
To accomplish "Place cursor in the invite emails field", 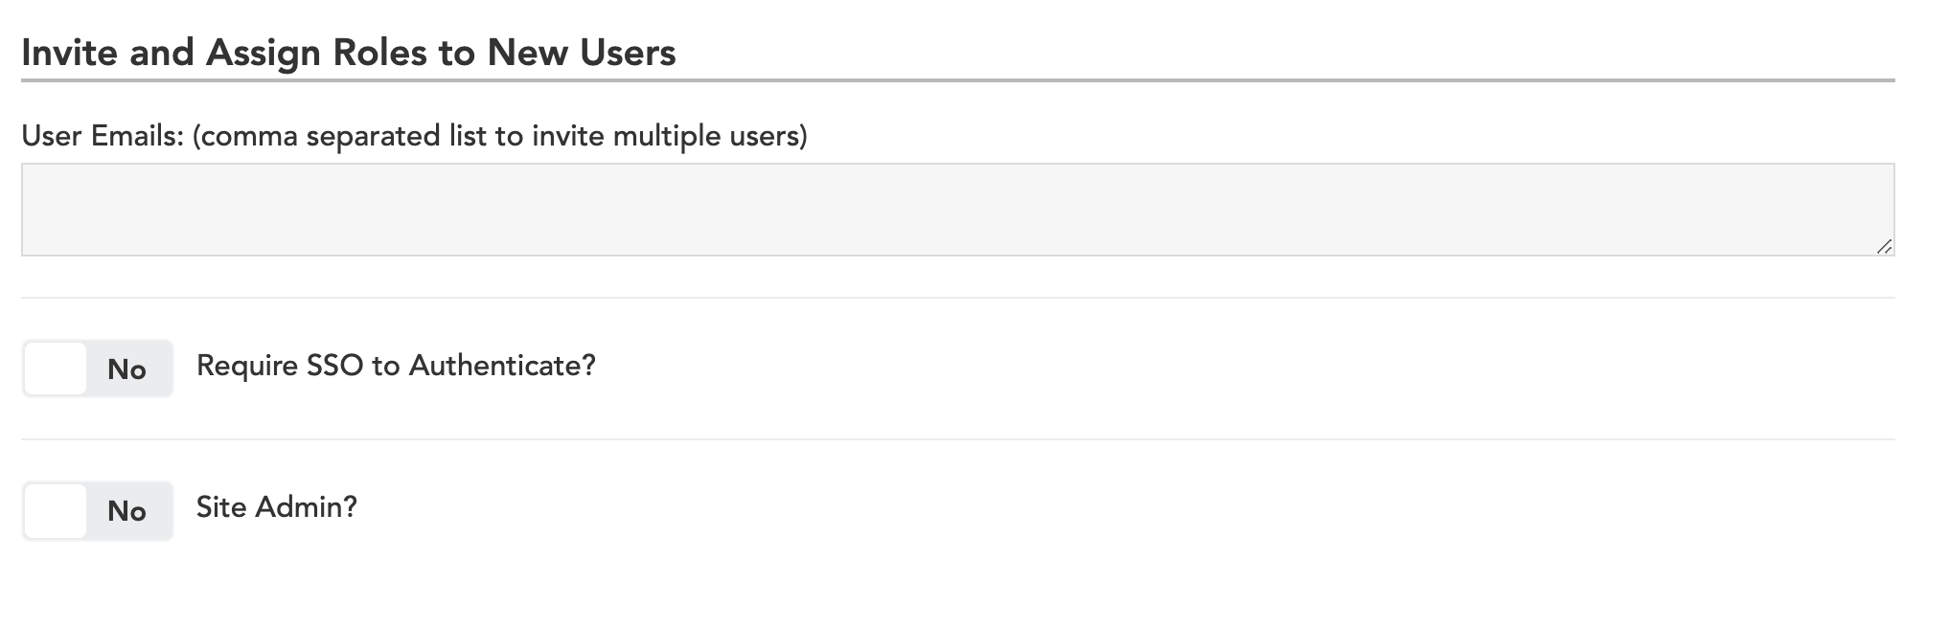I will 956,210.
